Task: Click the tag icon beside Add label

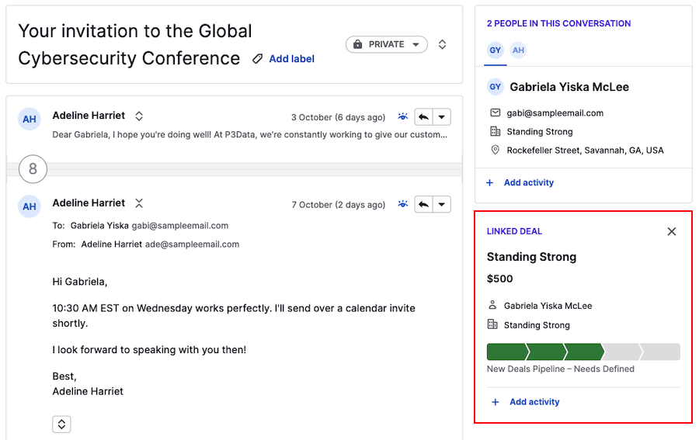Action: (x=258, y=59)
